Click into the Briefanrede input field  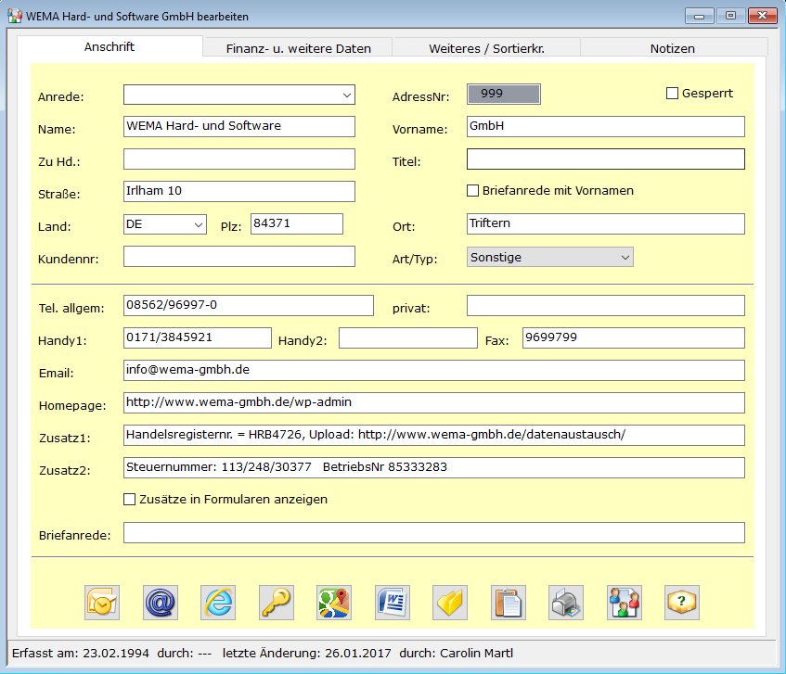[433, 533]
